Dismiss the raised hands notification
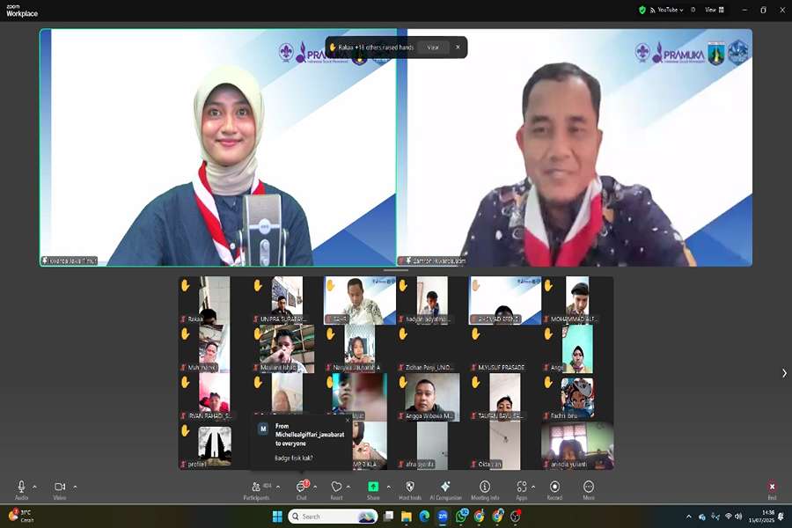 click(x=458, y=48)
